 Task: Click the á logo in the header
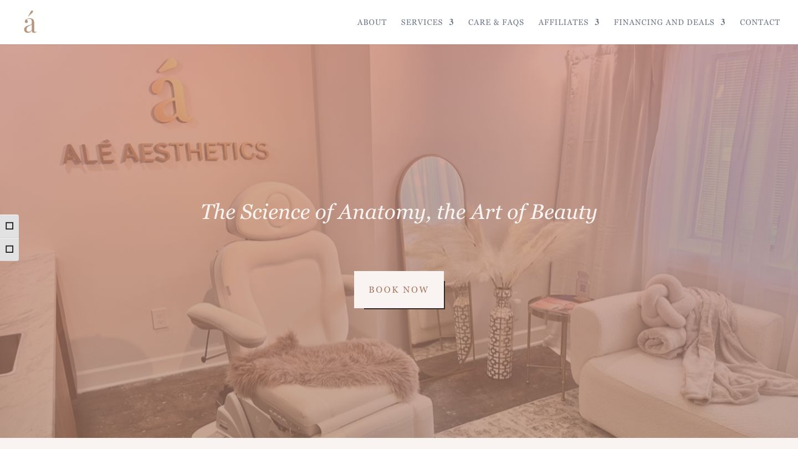[30, 22]
